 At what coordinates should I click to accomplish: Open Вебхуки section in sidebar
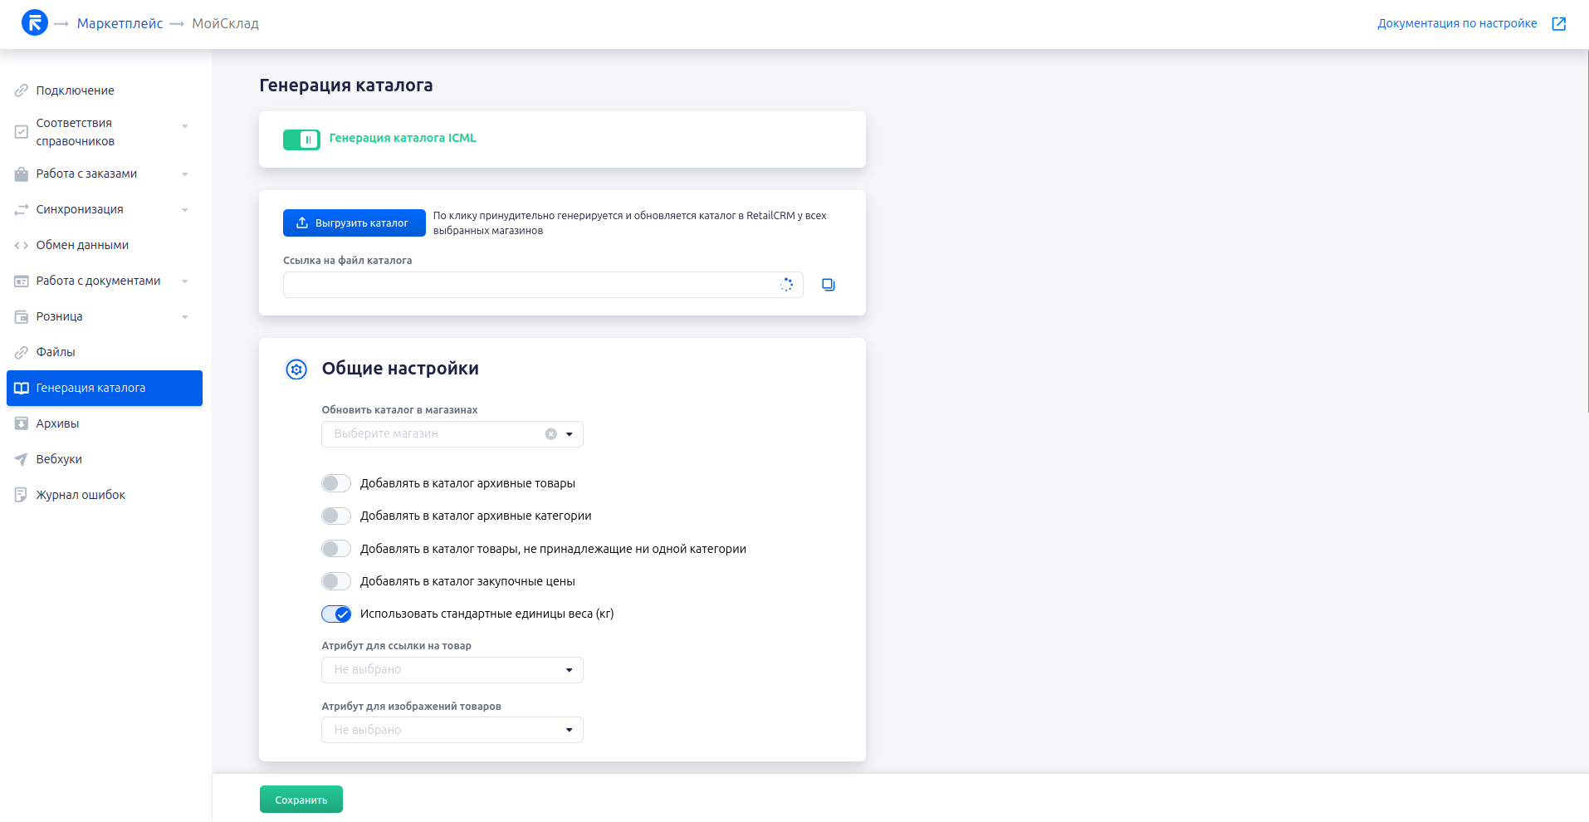[x=59, y=459]
